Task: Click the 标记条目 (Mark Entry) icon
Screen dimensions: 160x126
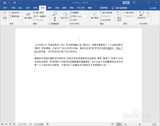Action: point(119,16)
